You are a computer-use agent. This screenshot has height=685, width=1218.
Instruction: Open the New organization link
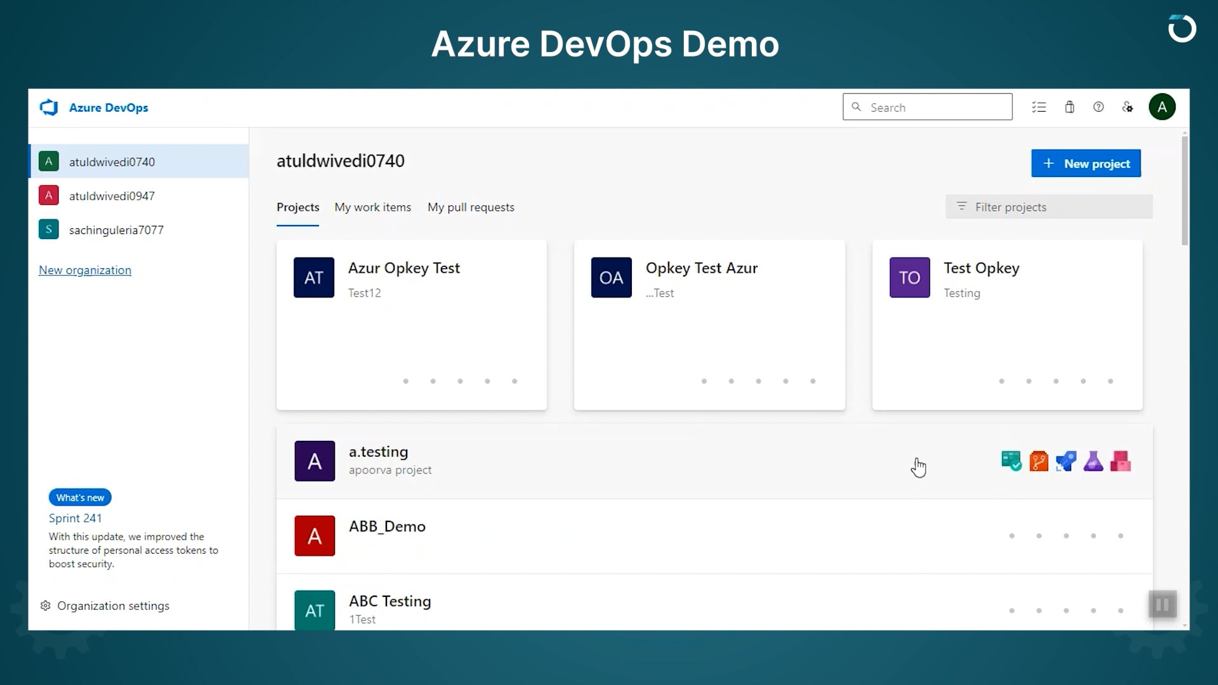[x=84, y=270]
